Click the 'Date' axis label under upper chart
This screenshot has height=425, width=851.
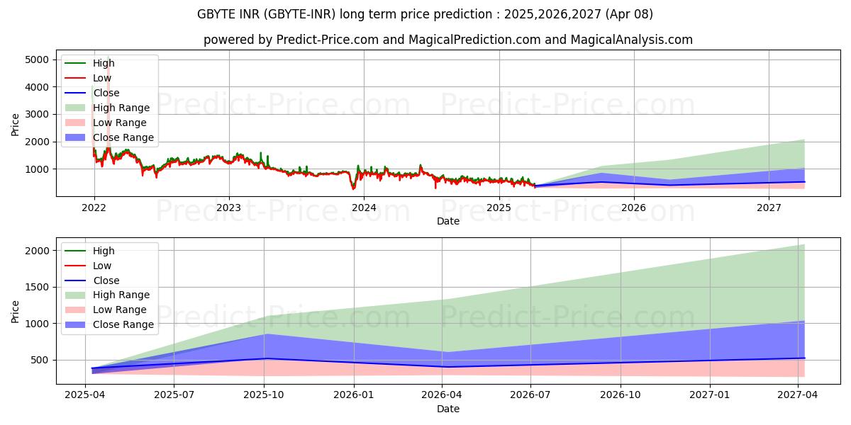448,221
